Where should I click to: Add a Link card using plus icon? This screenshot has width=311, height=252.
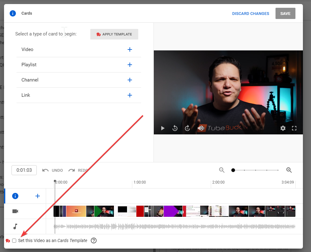point(130,95)
